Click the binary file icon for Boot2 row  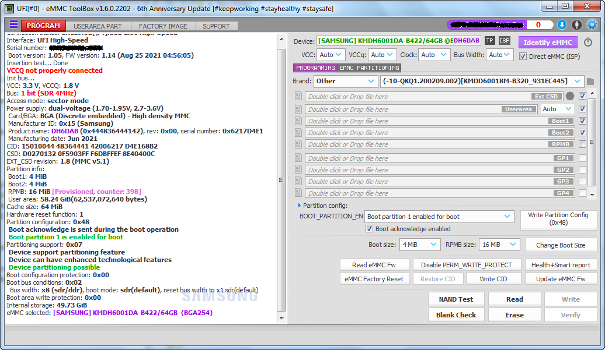click(x=298, y=133)
